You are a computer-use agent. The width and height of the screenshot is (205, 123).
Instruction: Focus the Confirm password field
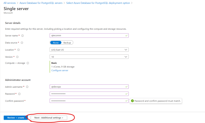89,101
